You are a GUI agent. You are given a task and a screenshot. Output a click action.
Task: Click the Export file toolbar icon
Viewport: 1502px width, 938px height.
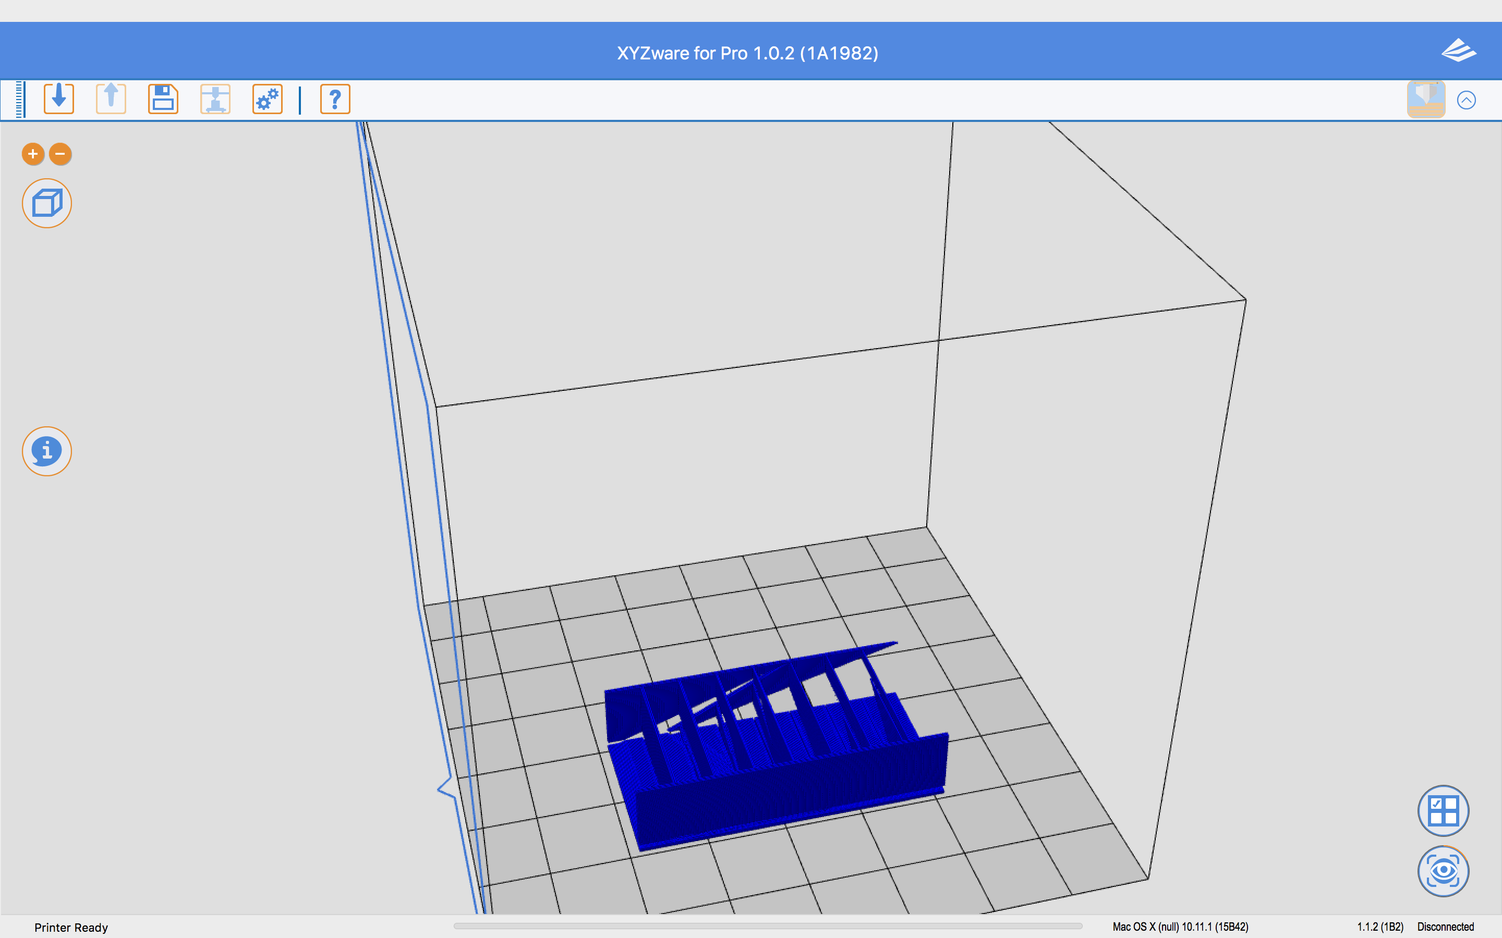tap(111, 98)
